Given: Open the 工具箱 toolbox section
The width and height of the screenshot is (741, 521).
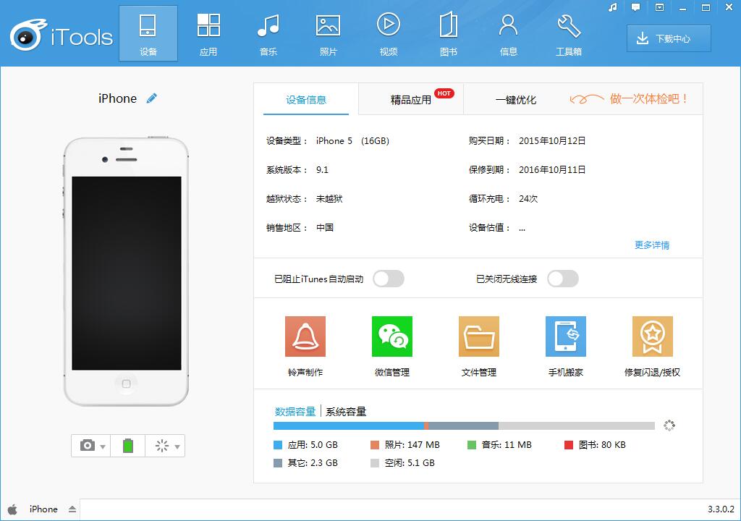Looking at the screenshot, I should pos(569,33).
